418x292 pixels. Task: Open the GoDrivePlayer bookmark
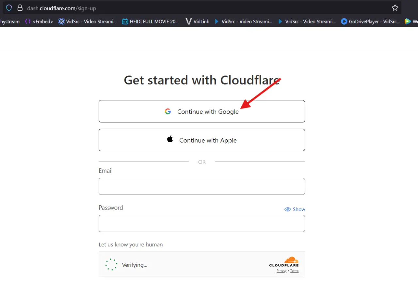pyautogui.click(x=370, y=22)
